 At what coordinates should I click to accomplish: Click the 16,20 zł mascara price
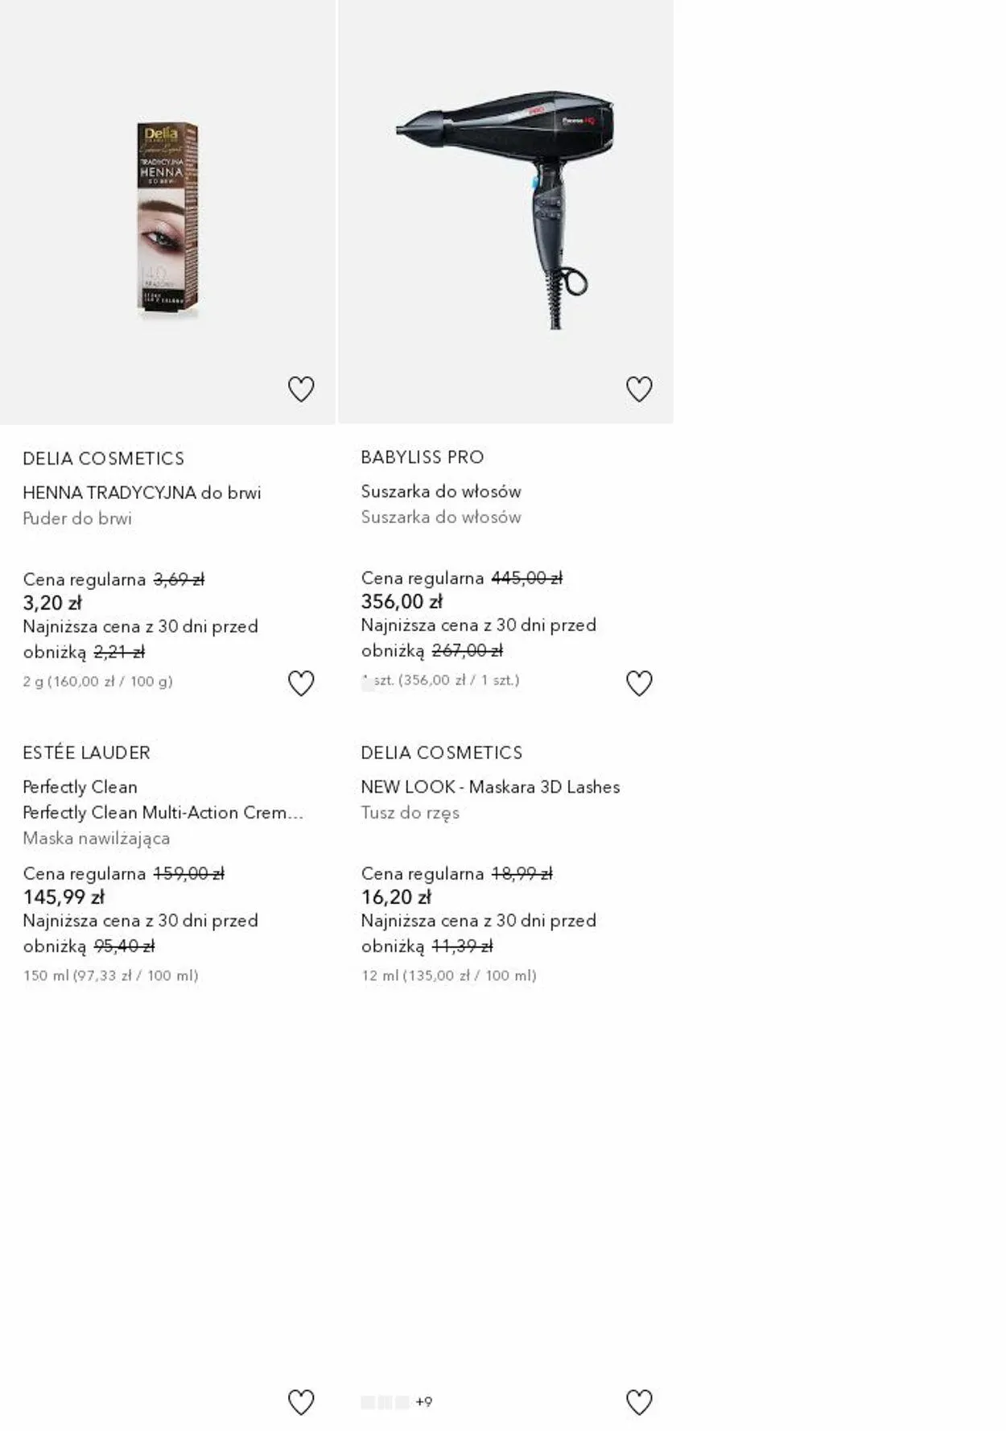[x=396, y=897]
